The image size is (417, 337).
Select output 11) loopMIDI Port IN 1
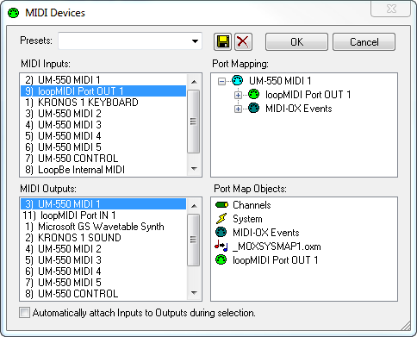pyautogui.click(x=103, y=215)
